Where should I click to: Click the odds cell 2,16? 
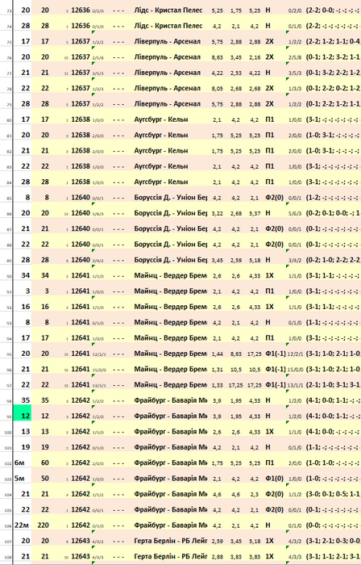[x=255, y=57]
